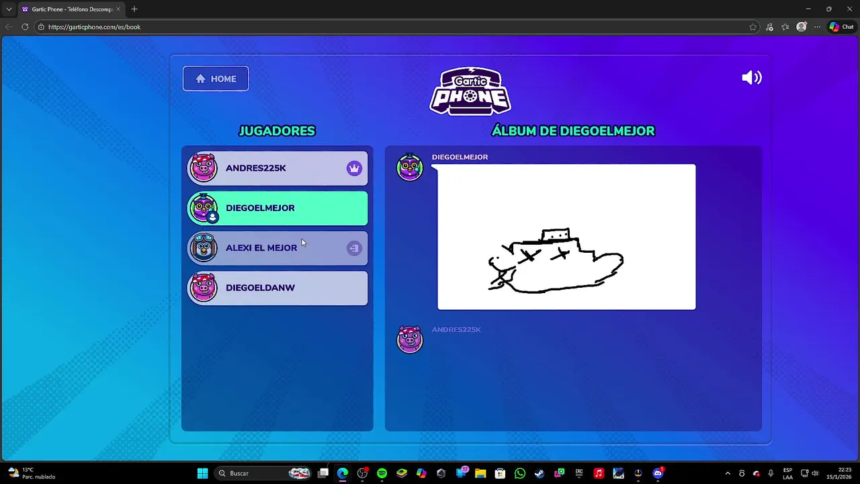Click the exit-door icon next to ALEXI EL MEJOR

tap(354, 248)
